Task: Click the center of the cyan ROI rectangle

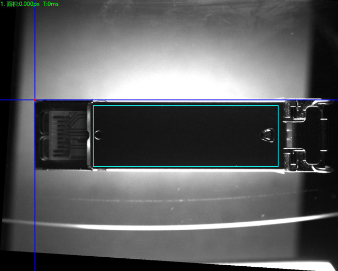Action: [185, 136]
